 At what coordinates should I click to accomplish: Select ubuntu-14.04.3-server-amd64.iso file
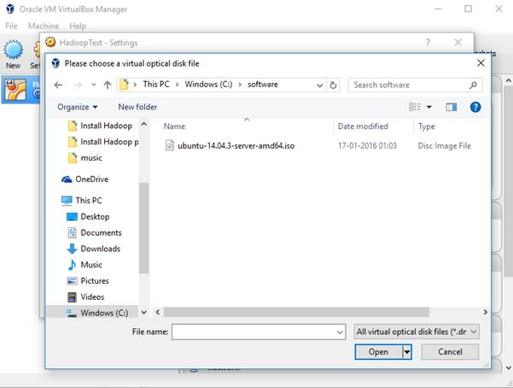(x=236, y=145)
